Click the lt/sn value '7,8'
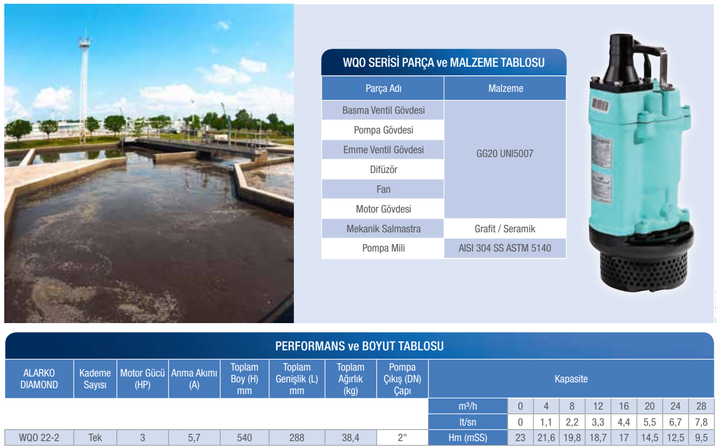716x447 pixels. tap(702, 422)
